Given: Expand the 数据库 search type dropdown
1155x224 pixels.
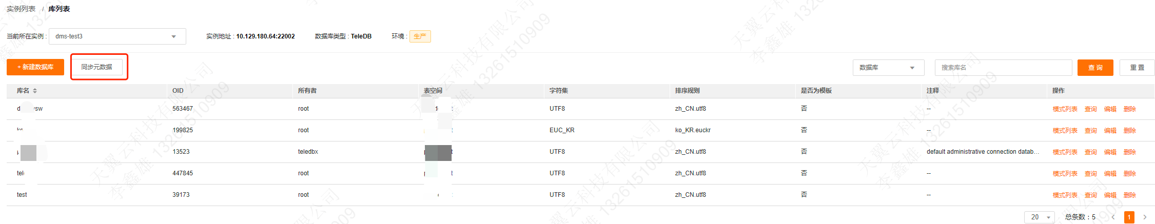Looking at the screenshot, I should click(888, 68).
